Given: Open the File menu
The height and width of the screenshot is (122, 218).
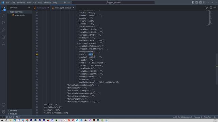Looking at the screenshot, I should (7, 3).
